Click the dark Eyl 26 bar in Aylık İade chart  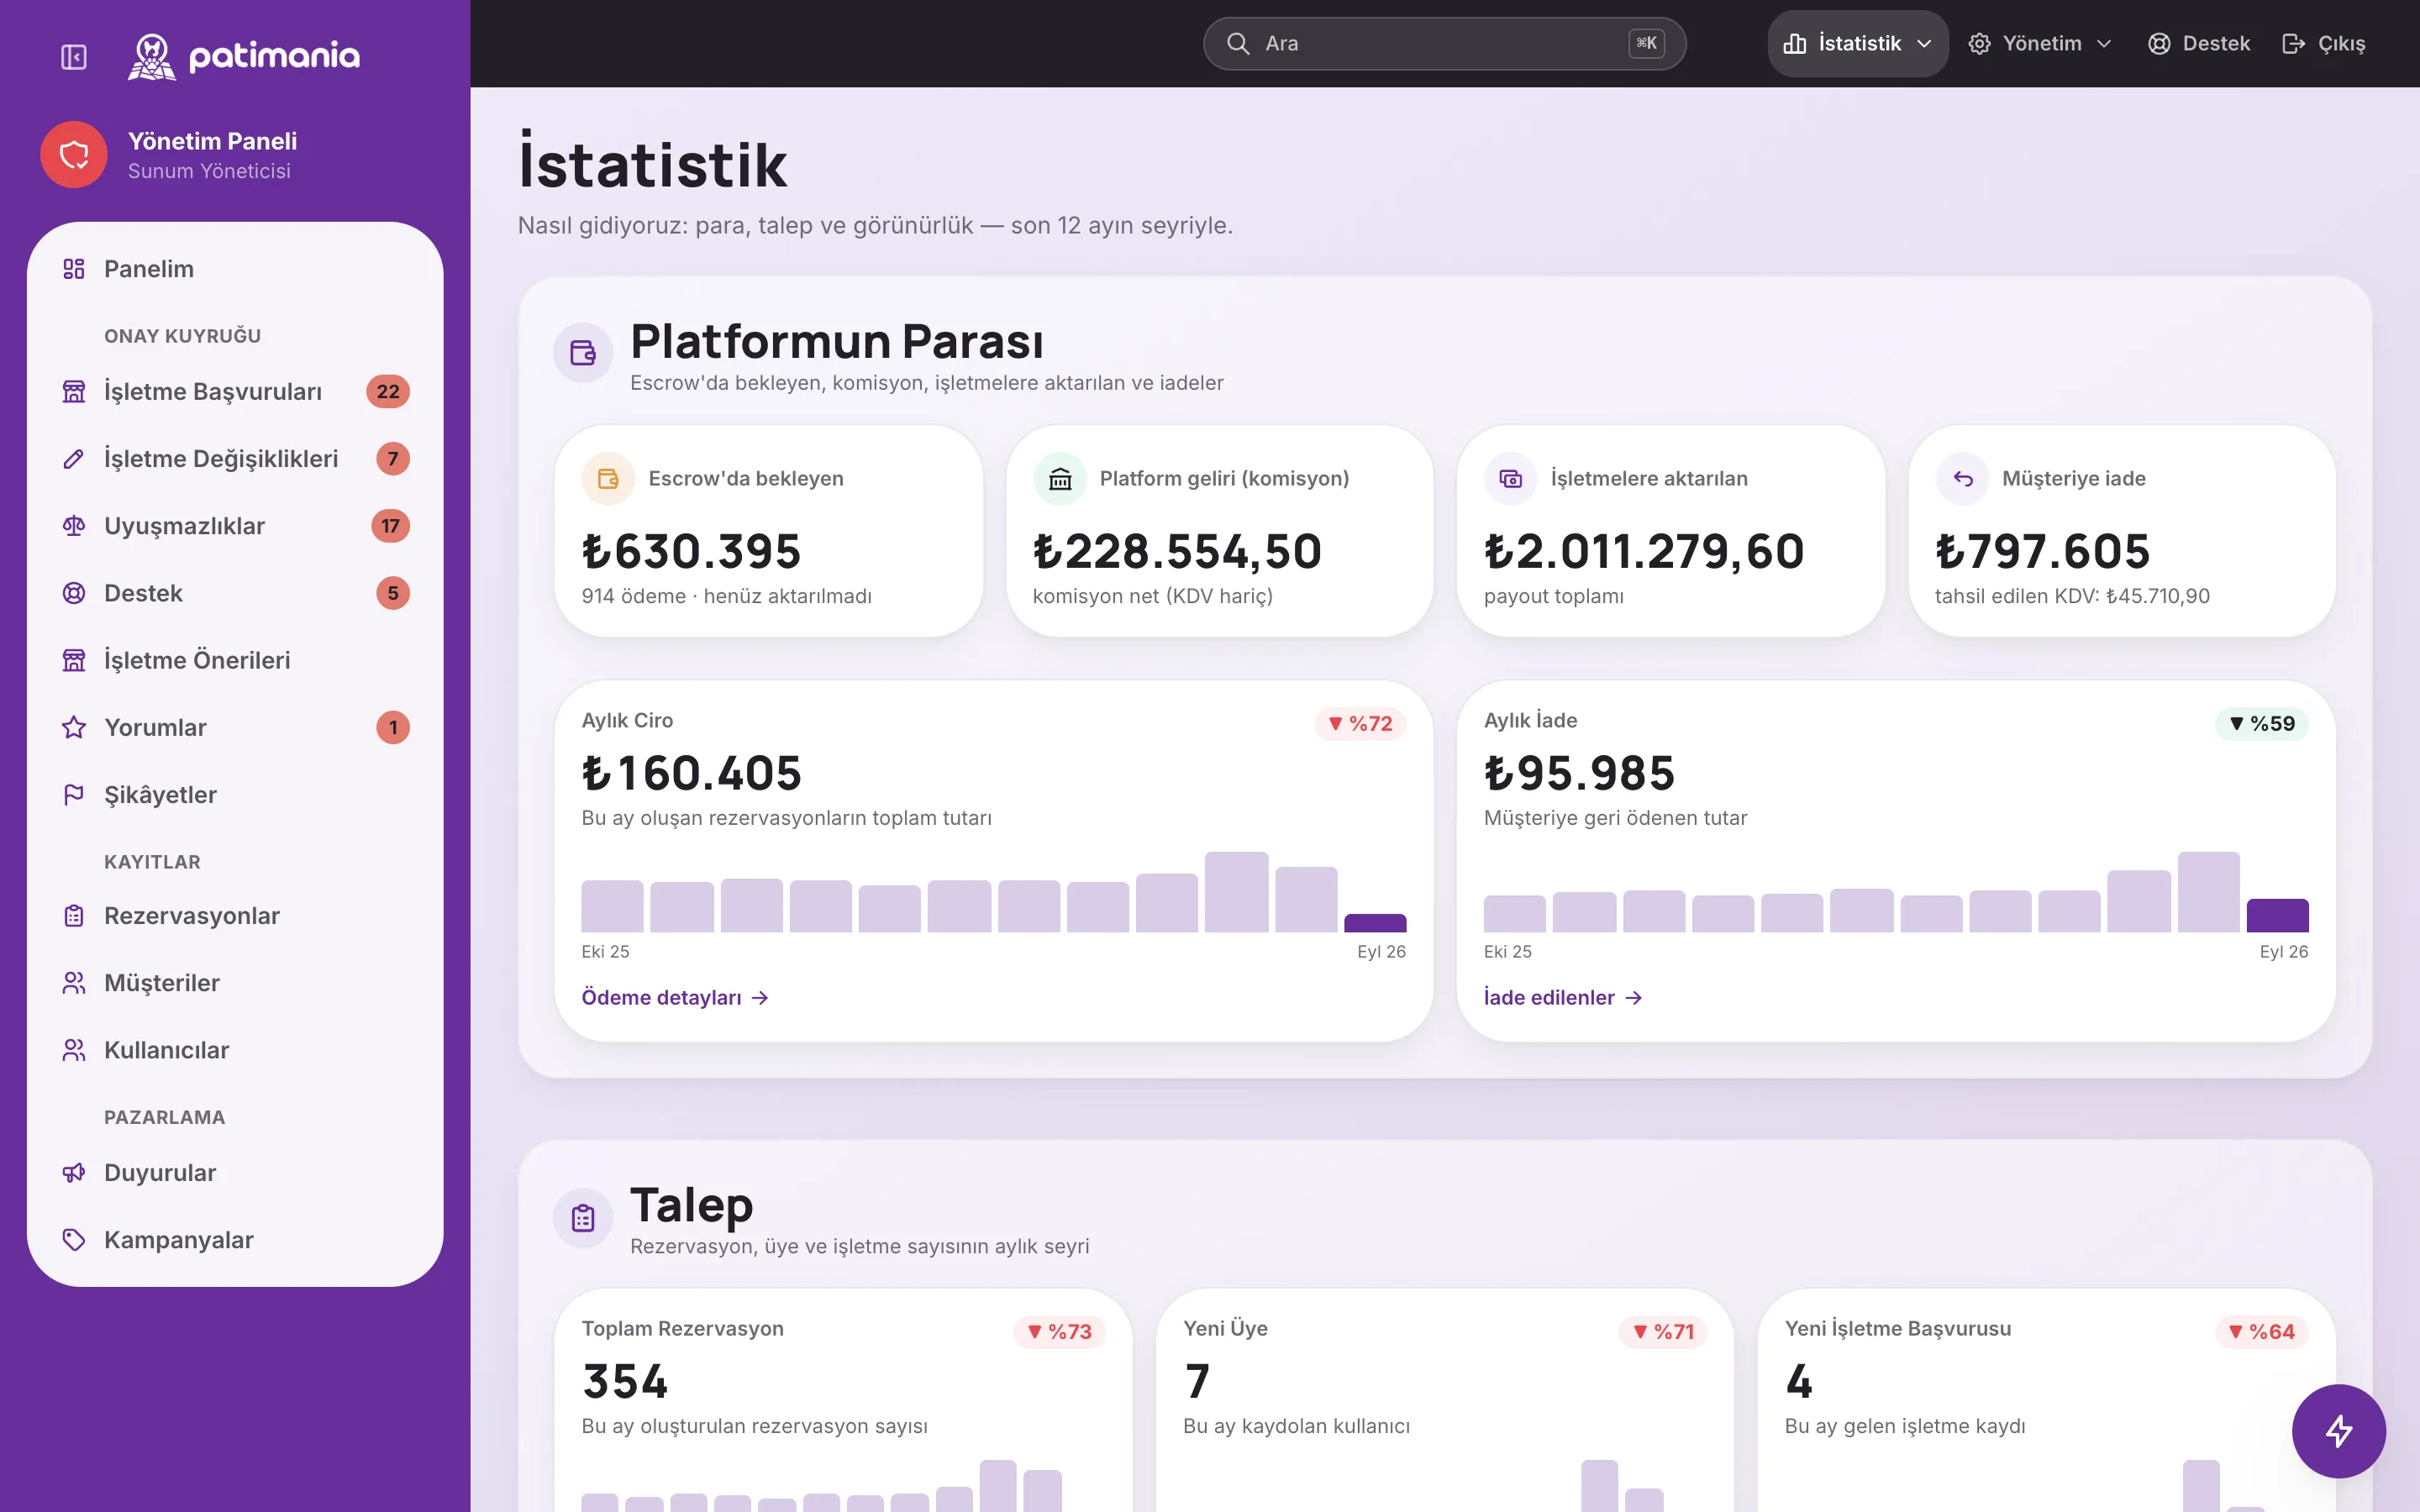(2277, 916)
